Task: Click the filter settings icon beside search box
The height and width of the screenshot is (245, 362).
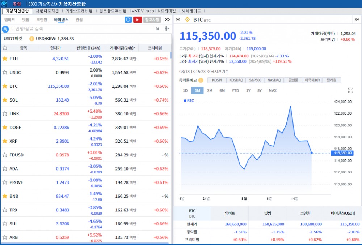Action: click(x=167, y=29)
